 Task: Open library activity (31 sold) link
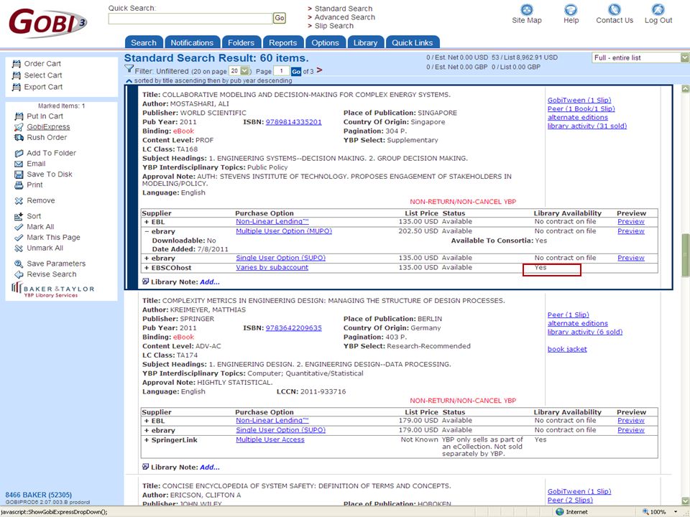(587, 126)
